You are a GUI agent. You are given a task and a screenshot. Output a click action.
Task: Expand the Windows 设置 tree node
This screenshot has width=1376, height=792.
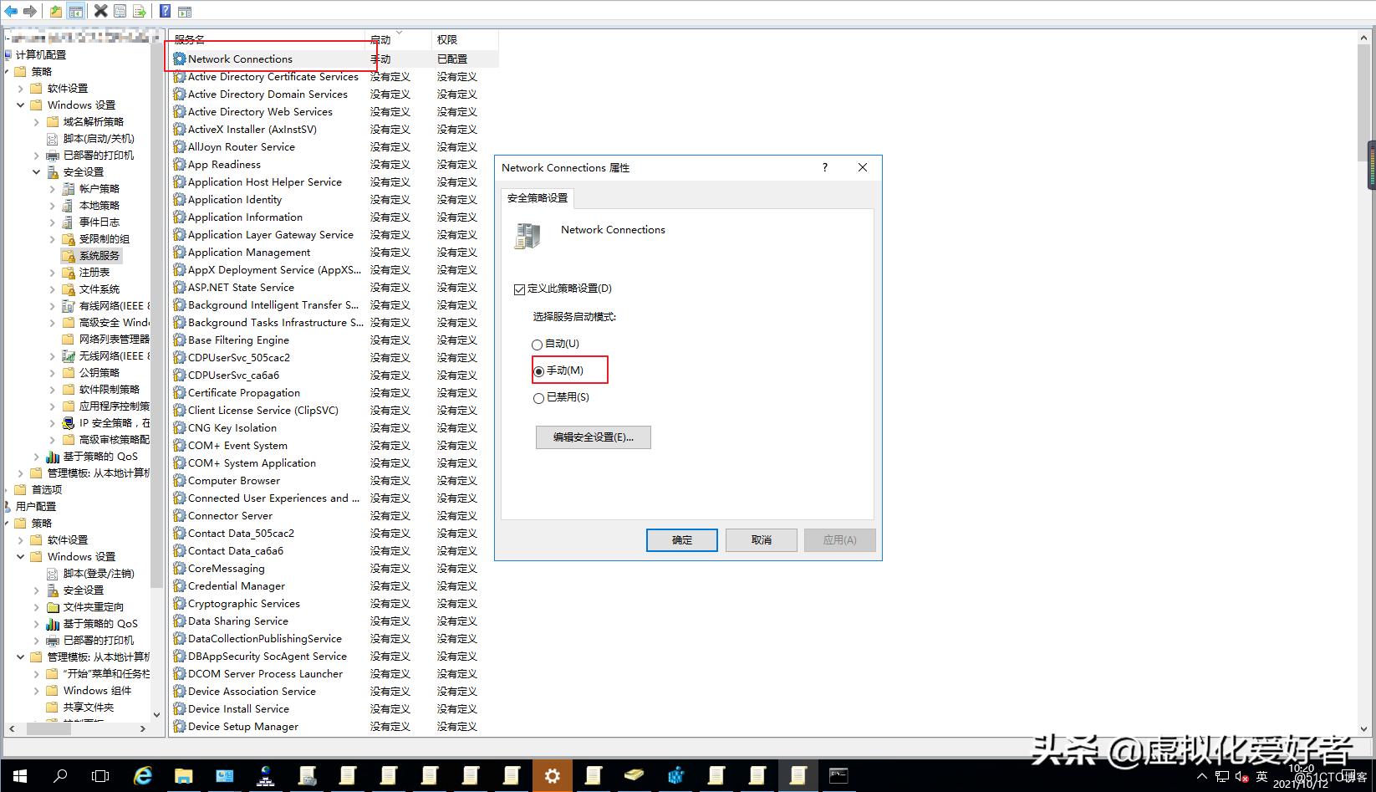20,105
